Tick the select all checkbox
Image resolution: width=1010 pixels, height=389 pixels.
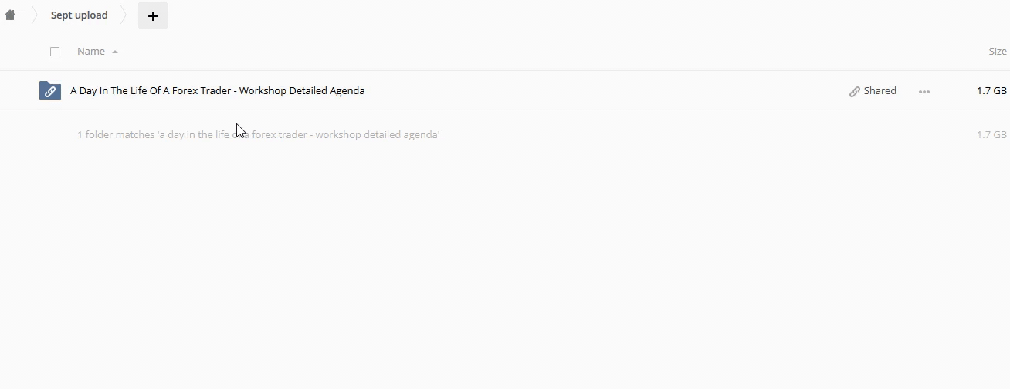point(55,52)
